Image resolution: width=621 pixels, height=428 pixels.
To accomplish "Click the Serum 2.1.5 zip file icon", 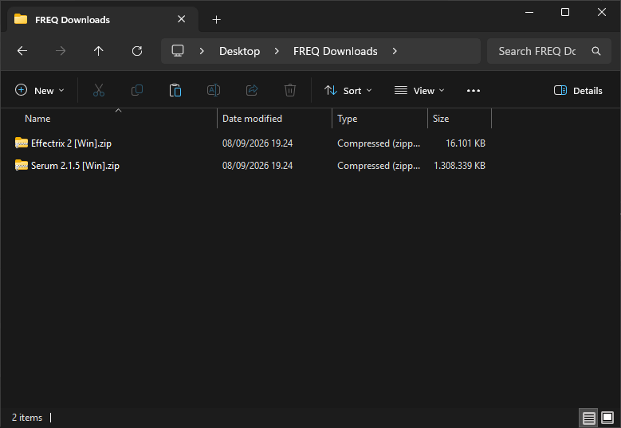I will coord(22,165).
